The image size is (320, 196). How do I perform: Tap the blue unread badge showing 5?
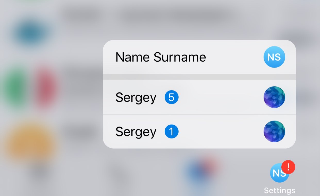click(x=172, y=97)
